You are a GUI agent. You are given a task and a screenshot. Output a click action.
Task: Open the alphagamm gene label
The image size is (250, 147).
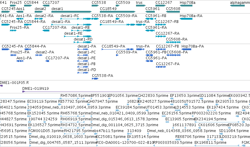tap(240, 3)
